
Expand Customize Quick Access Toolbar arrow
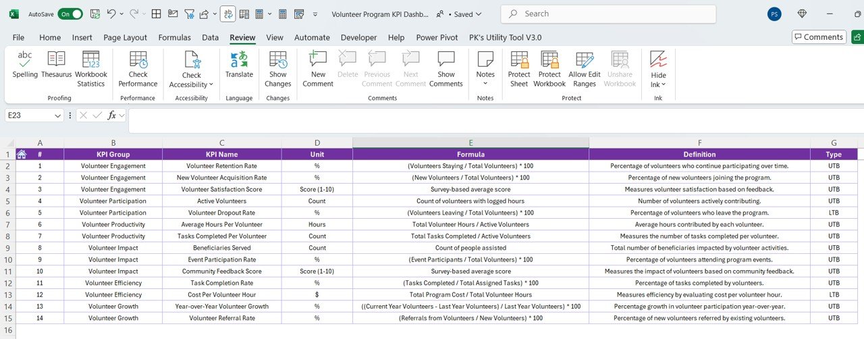coord(315,14)
